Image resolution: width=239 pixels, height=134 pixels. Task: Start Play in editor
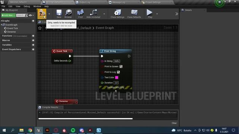tap(150, 14)
